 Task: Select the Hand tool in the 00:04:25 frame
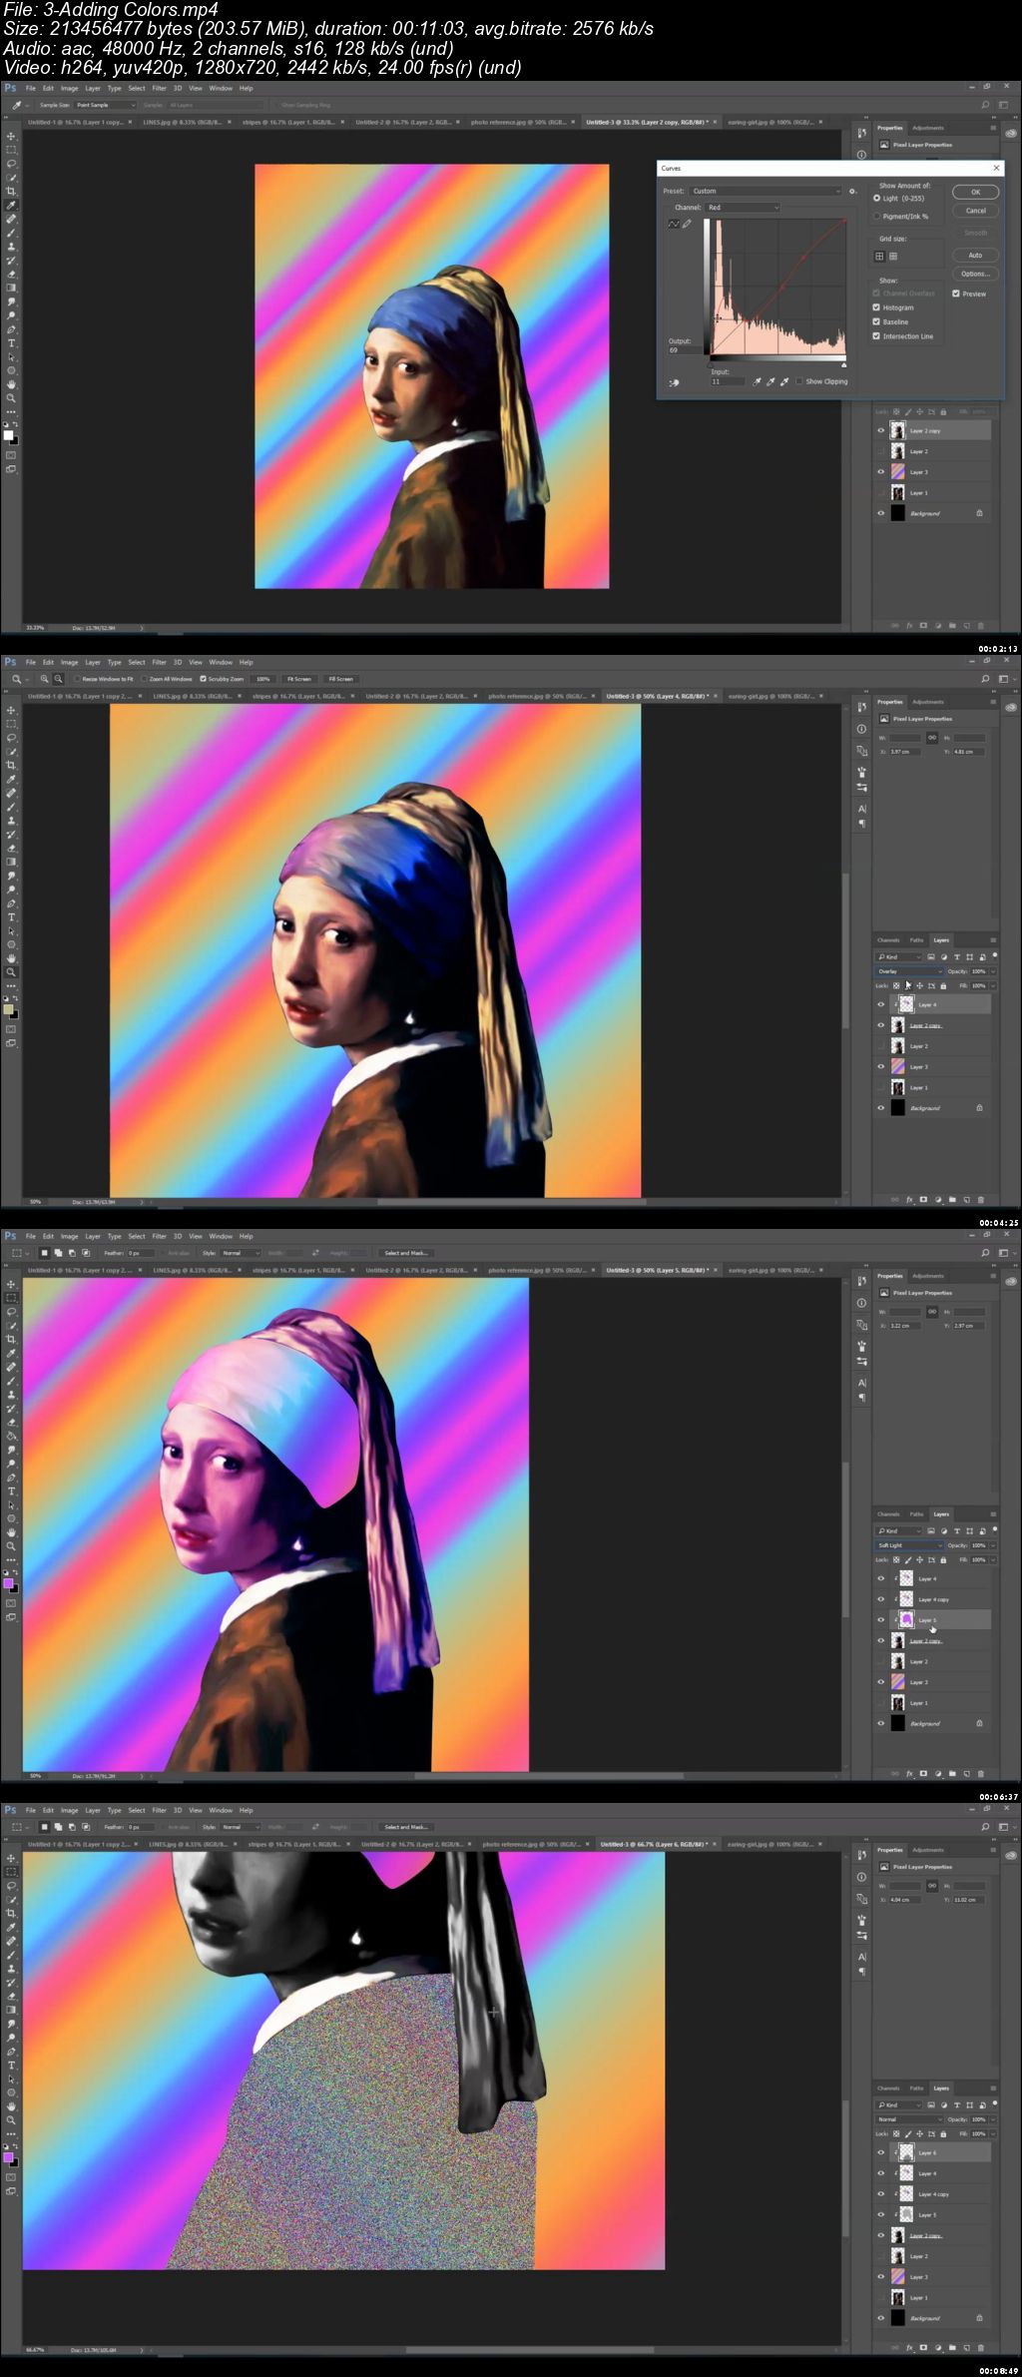coord(11,958)
